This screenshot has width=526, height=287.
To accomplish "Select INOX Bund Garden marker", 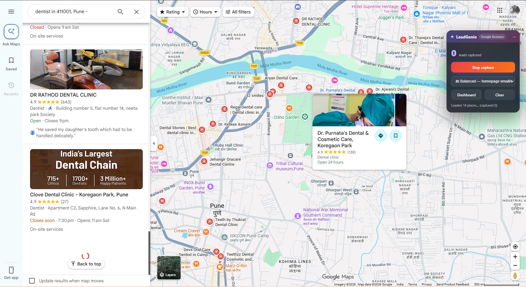I will coord(210,187).
